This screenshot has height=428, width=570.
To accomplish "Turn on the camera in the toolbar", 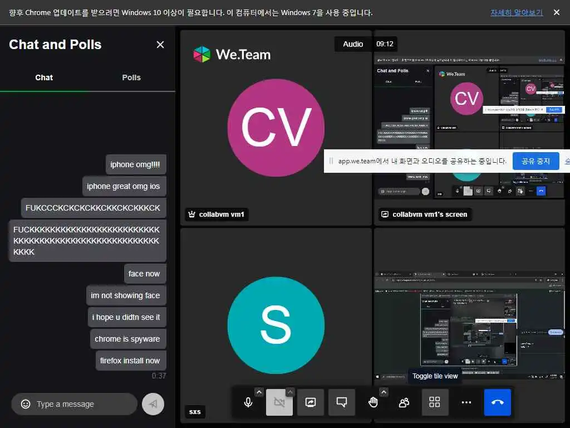I will tap(279, 402).
